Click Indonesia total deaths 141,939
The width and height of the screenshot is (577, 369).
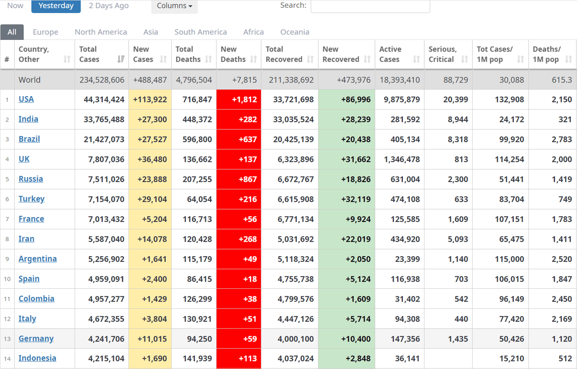tap(197, 359)
